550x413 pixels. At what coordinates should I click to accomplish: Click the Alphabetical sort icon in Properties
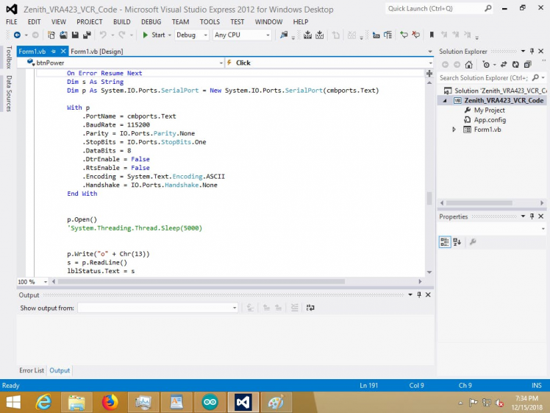click(457, 241)
